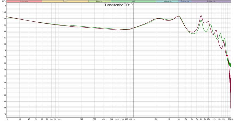Image resolution: width=234 pixels, height=121 pixels.
Task: Click the 10k label on frequency axis
Action: coord(208,119)
